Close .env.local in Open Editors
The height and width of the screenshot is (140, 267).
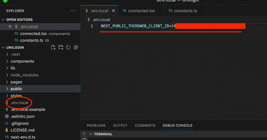click(x=10, y=27)
